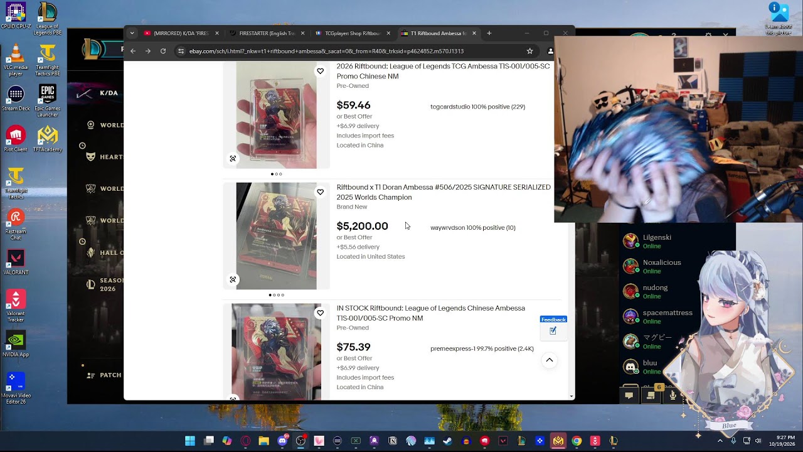Click seller tcgcardstudio 100% positive (229)
This screenshot has height=452, width=803.
pyautogui.click(x=477, y=107)
